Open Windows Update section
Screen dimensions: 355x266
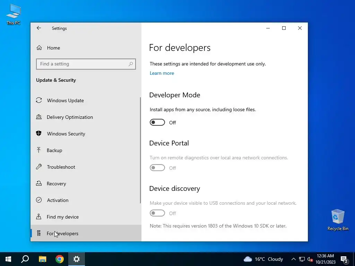pyautogui.click(x=86, y=100)
